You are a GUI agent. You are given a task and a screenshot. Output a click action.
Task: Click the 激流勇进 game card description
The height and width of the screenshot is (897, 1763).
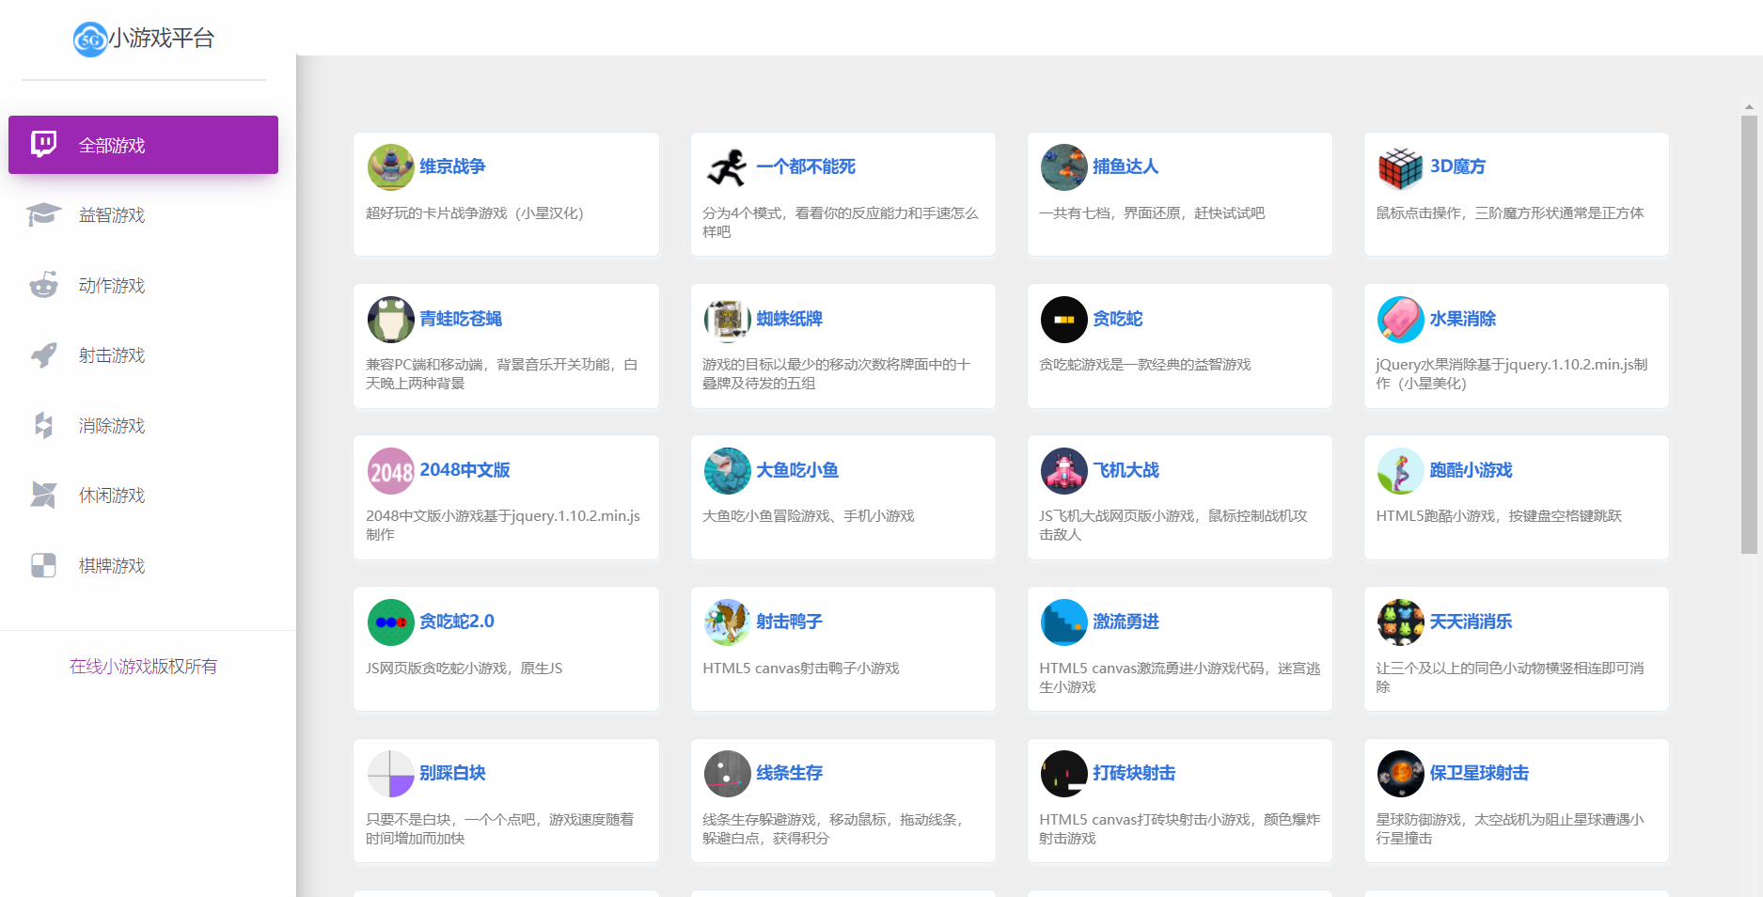1179,678
